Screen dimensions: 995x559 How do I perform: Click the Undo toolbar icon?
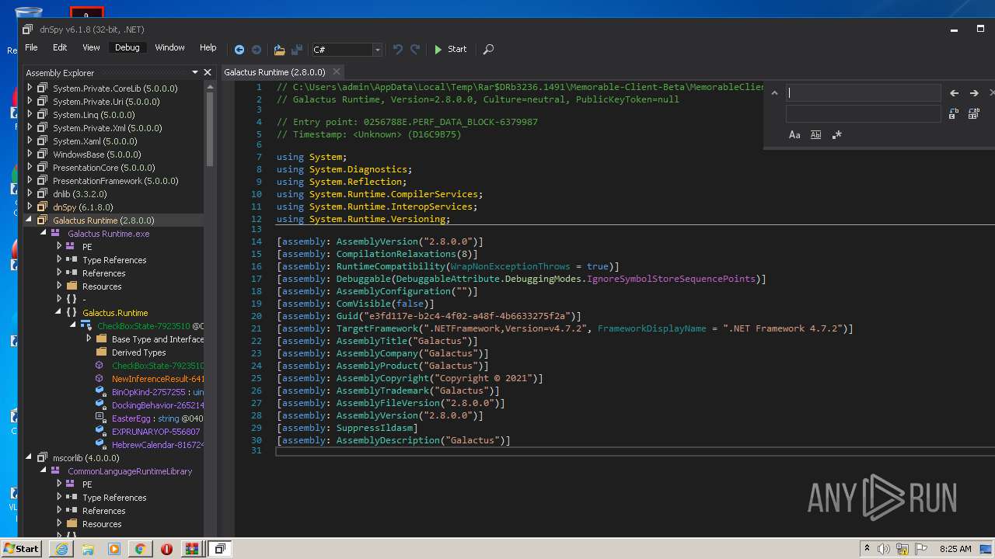point(398,49)
